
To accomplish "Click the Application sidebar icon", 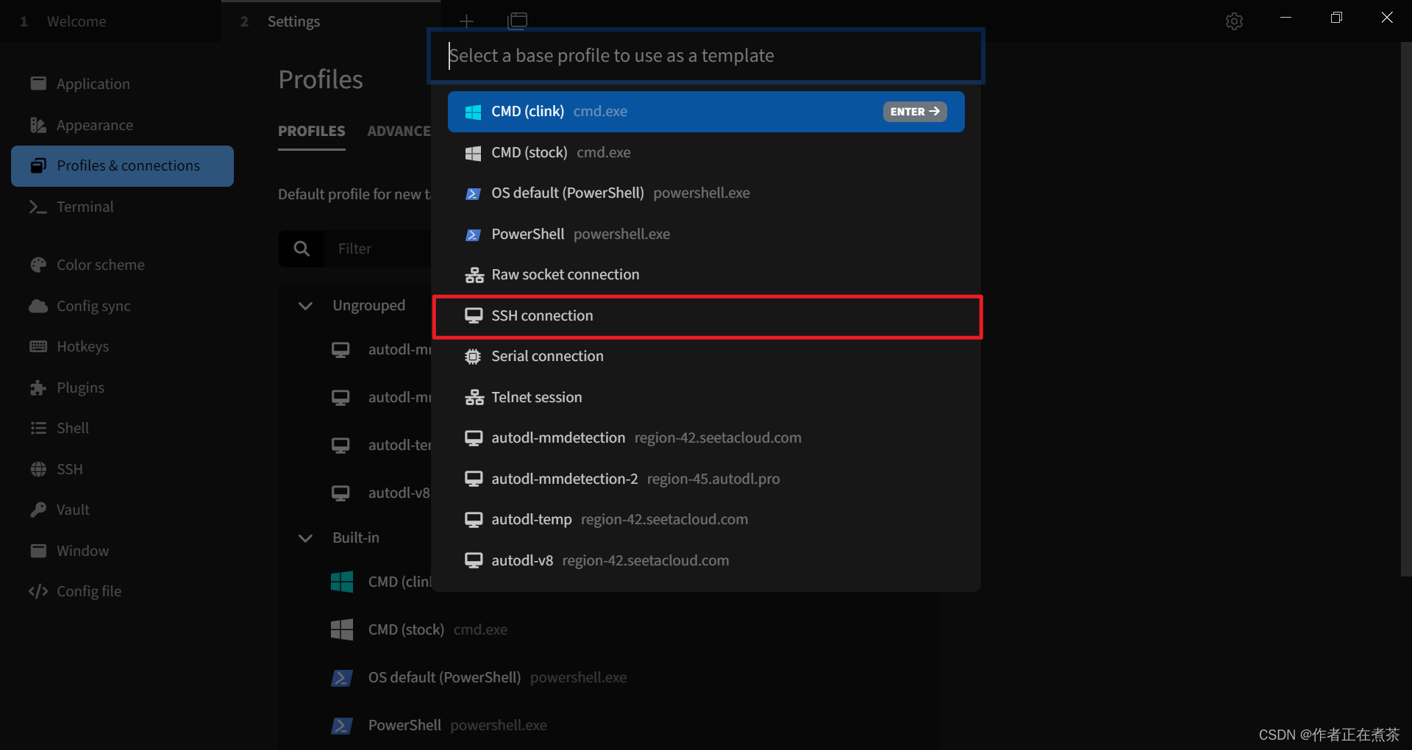I will click(38, 84).
